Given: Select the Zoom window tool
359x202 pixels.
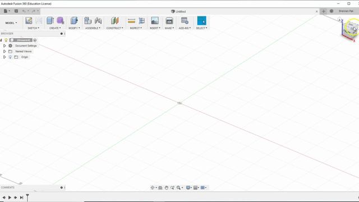Looking at the screenshot, I should 172,187.
